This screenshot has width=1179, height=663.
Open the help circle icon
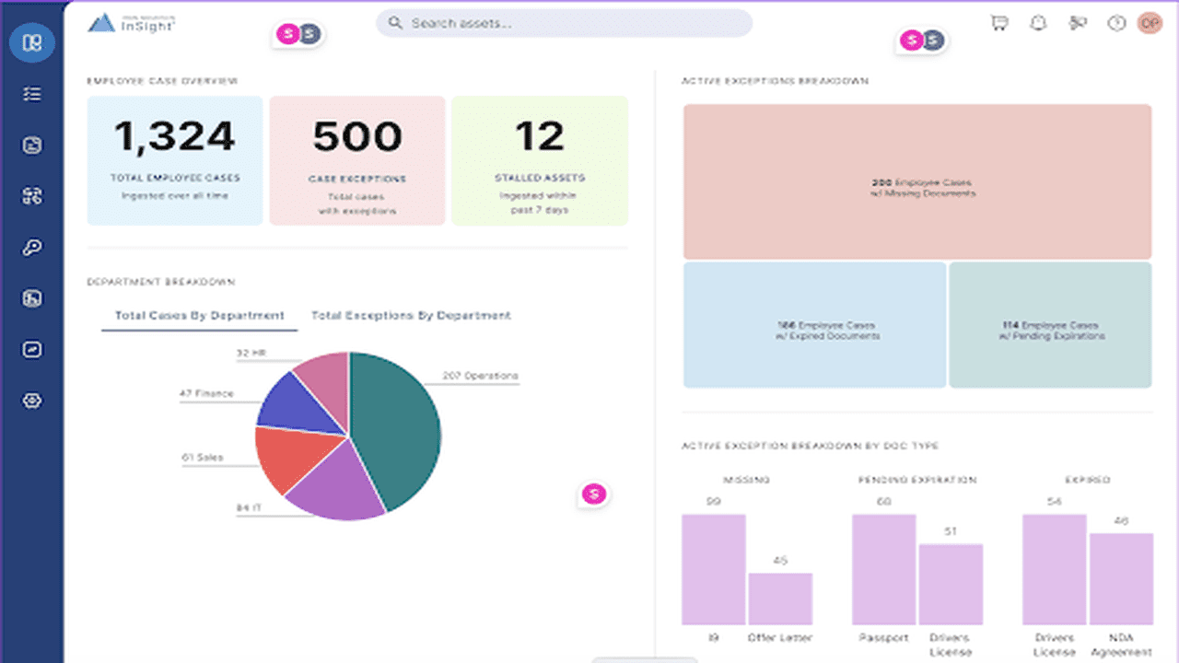1116,23
